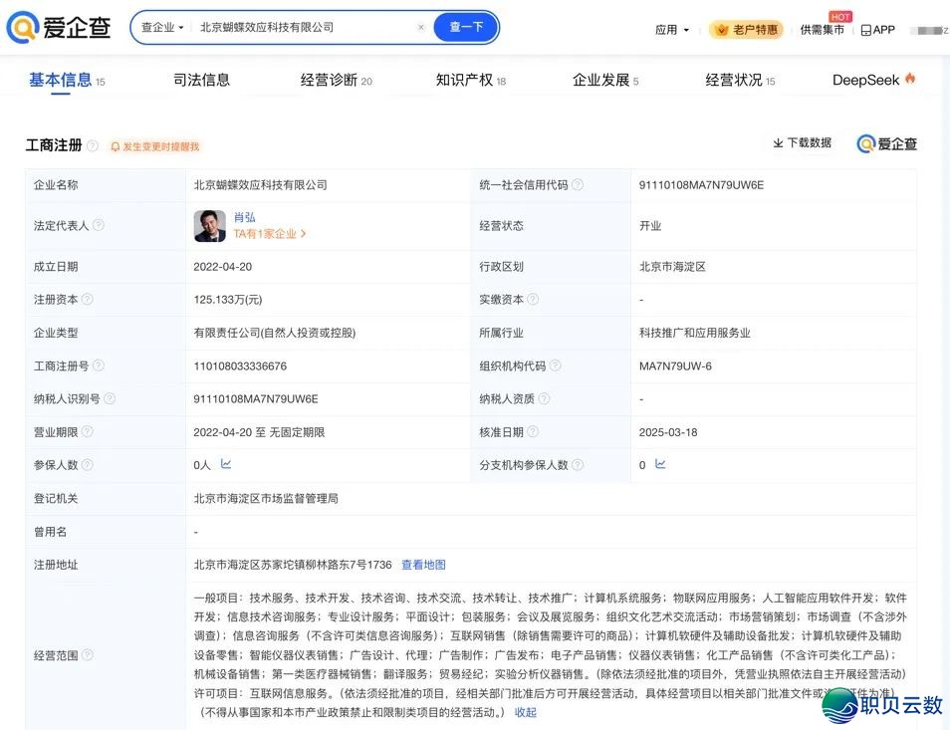Select the 所属行业 value 科技推广和应用服务业

(x=694, y=333)
